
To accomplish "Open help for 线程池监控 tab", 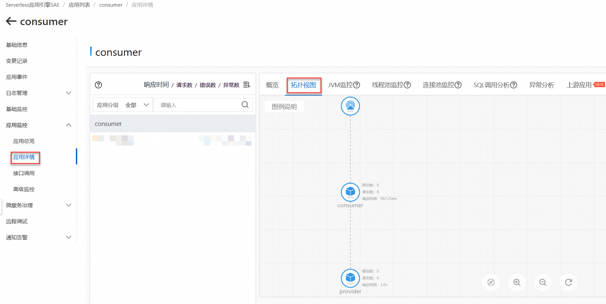I will tap(407, 85).
